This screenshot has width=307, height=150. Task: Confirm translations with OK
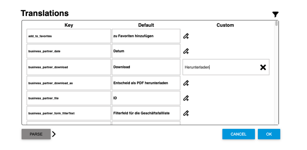(269, 134)
